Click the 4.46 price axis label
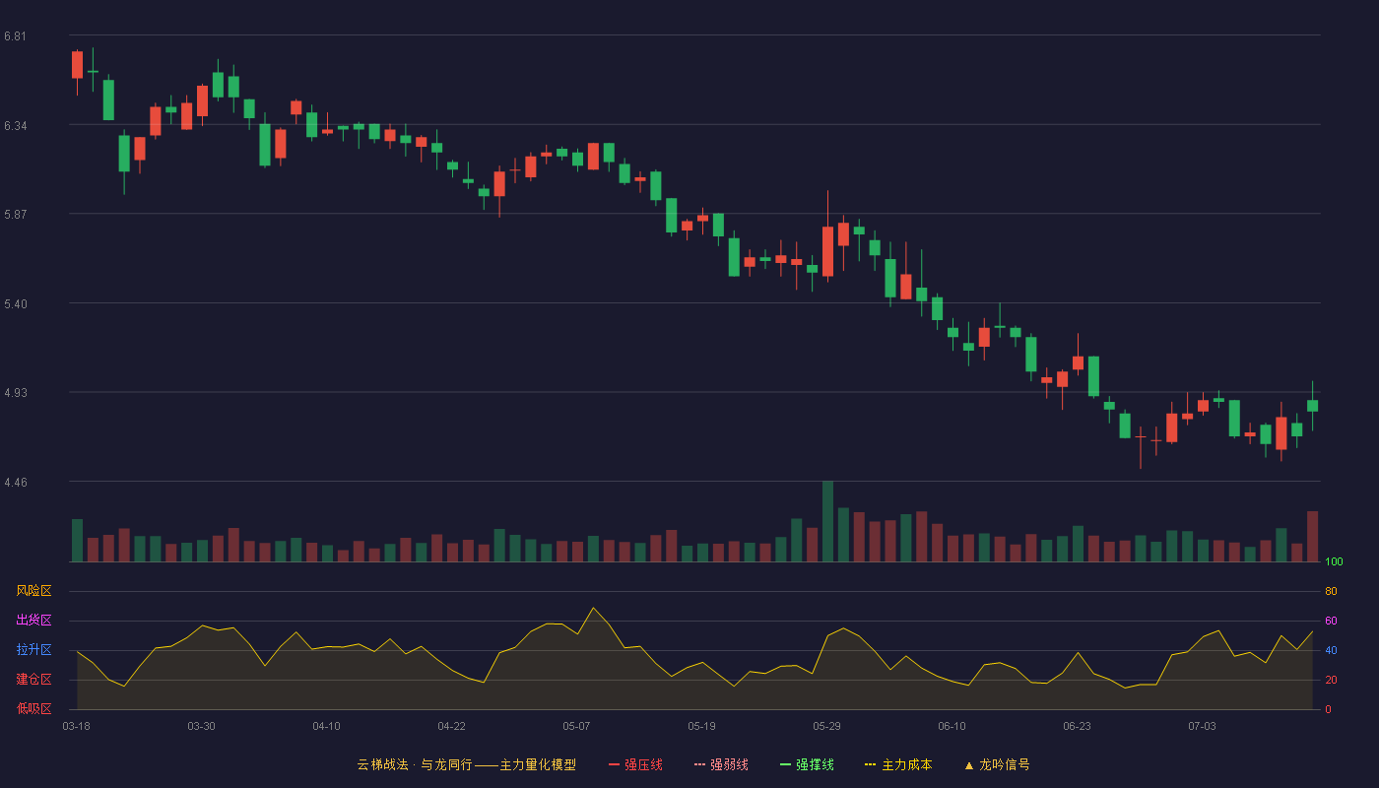1379x788 pixels. click(x=16, y=483)
